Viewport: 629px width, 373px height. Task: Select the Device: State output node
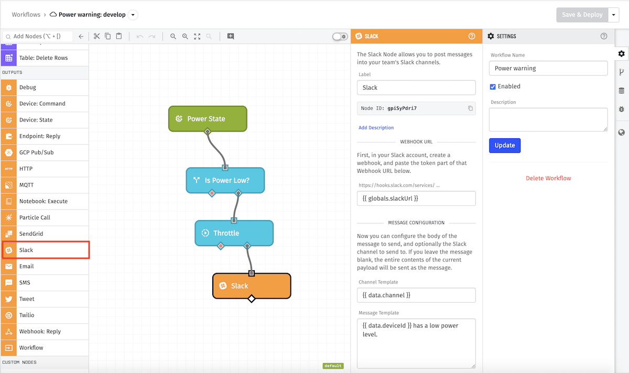[45, 120]
